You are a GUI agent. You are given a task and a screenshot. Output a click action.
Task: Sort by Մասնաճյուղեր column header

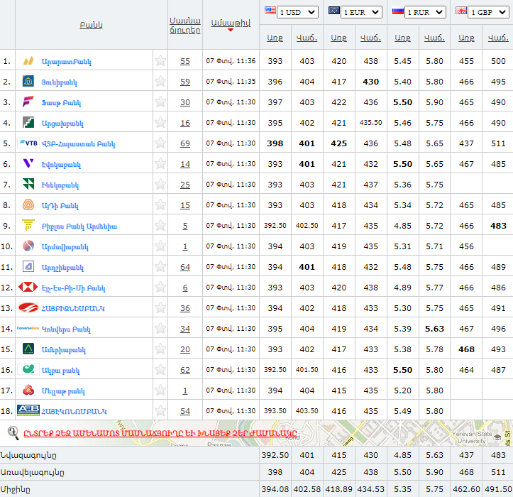tap(185, 26)
